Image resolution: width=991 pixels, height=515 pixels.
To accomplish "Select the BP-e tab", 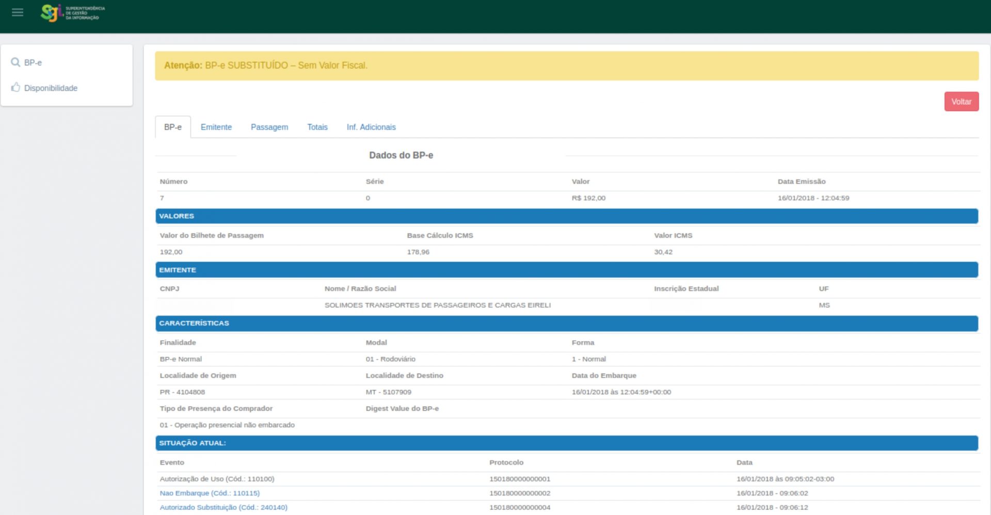I will click(x=172, y=127).
